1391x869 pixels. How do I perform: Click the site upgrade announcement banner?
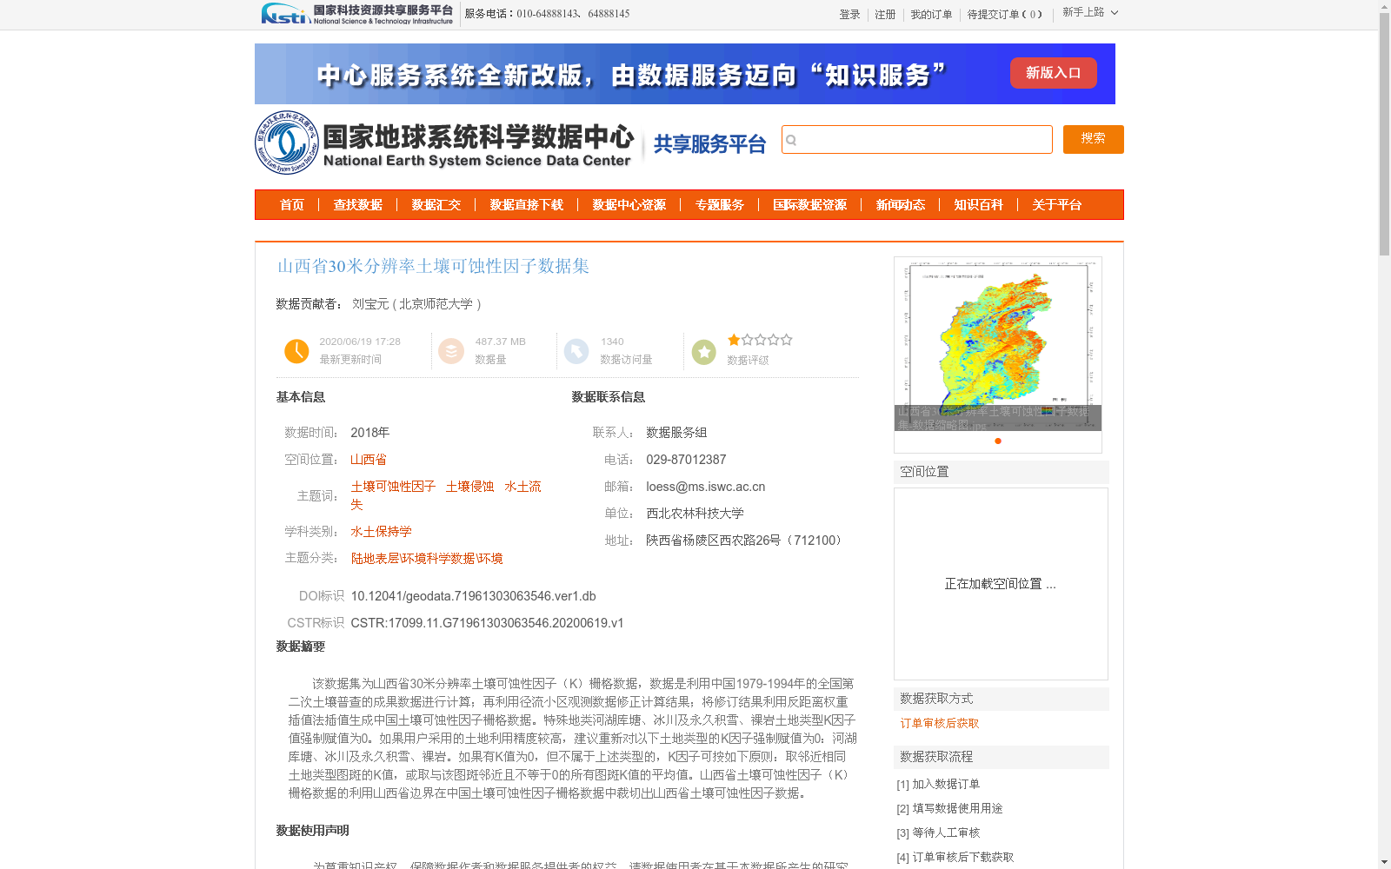(684, 74)
